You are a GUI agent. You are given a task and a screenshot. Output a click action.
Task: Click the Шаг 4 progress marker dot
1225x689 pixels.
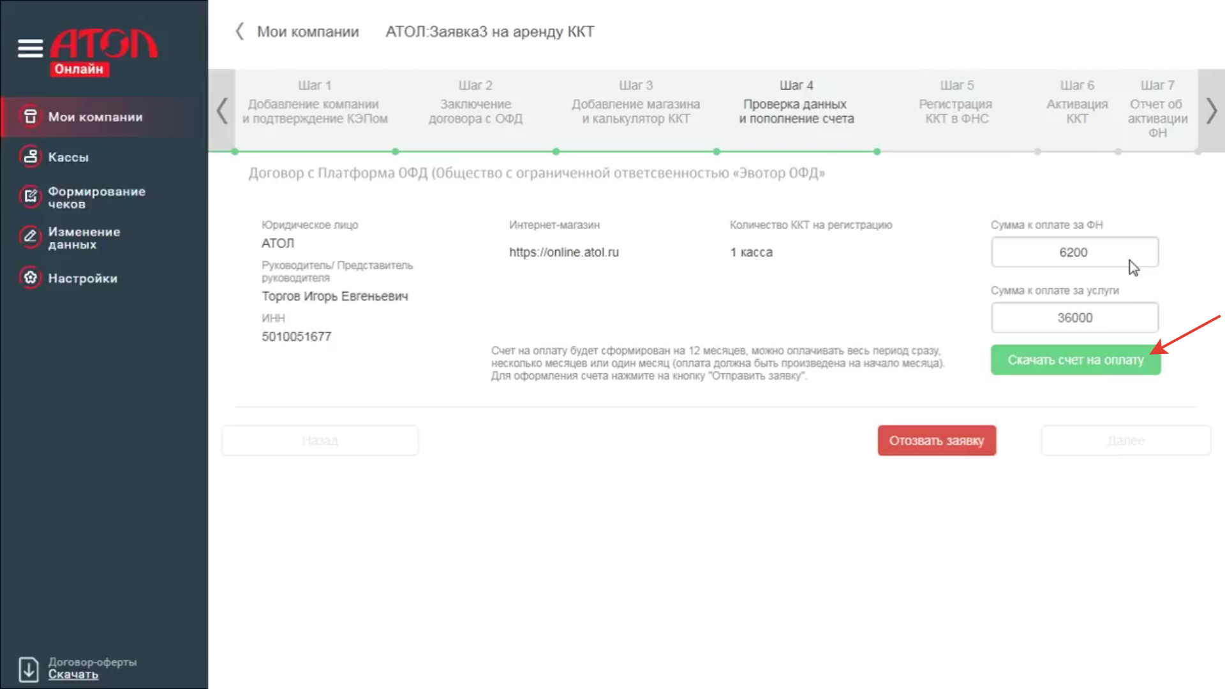tap(877, 152)
